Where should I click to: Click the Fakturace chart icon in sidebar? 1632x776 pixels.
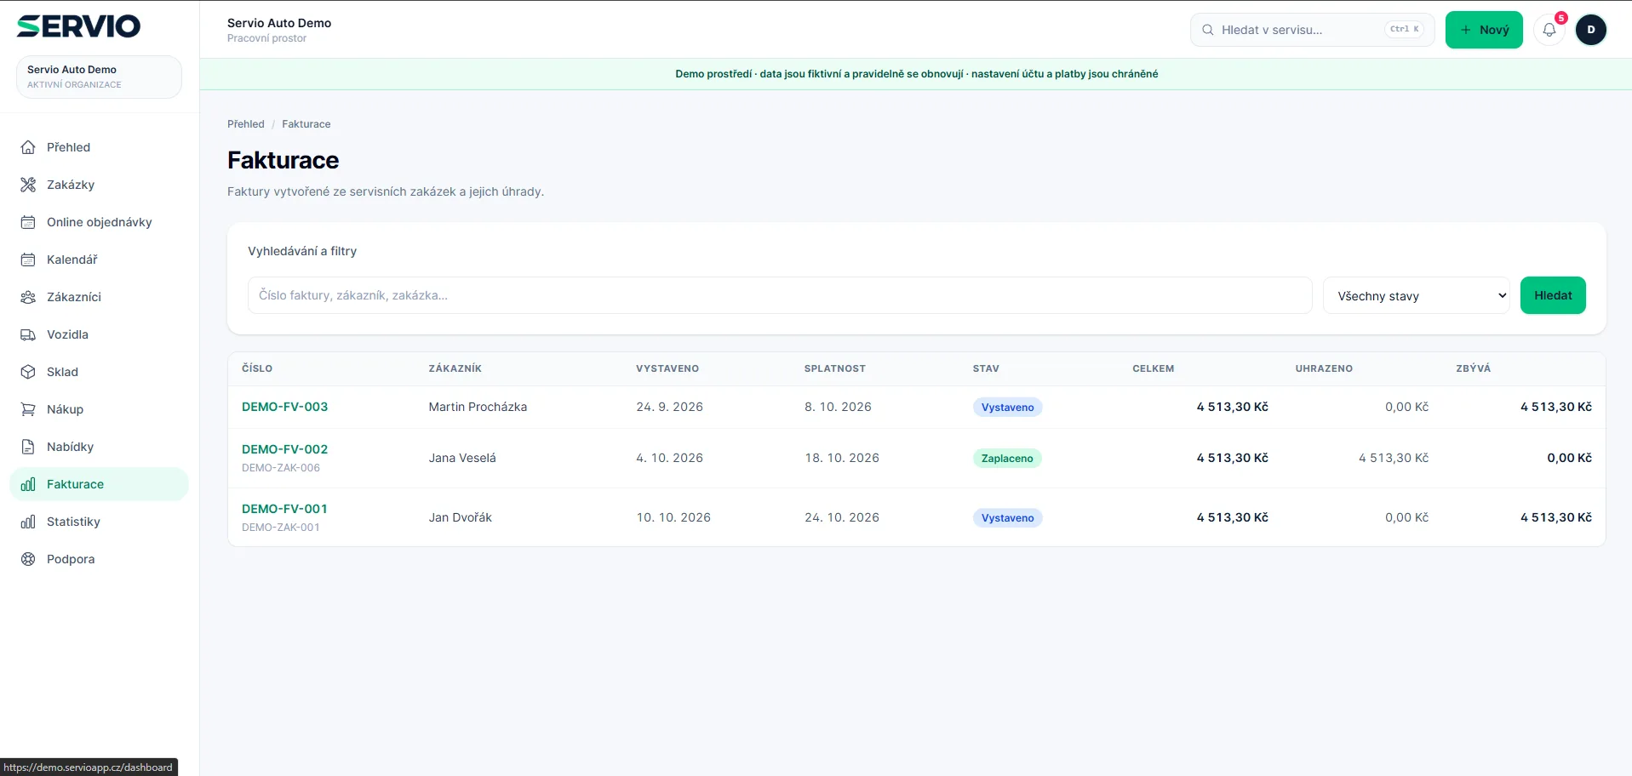point(28,484)
